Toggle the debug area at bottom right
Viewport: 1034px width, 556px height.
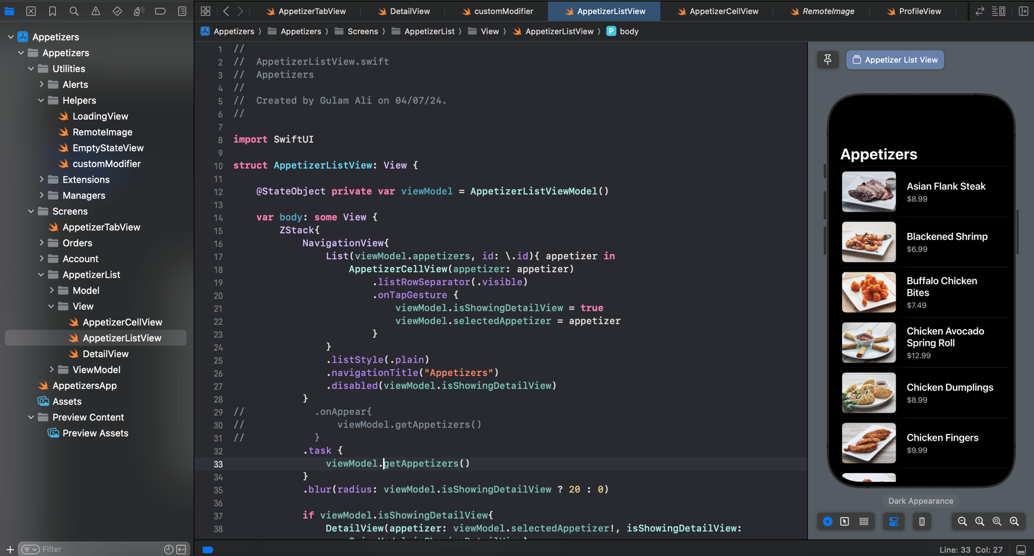1021,550
